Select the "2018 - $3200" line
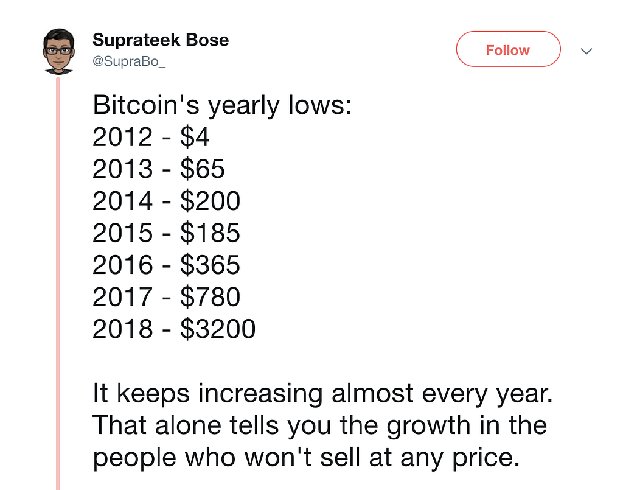This screenshot has width=623, height=490. (x=174, y=329)
